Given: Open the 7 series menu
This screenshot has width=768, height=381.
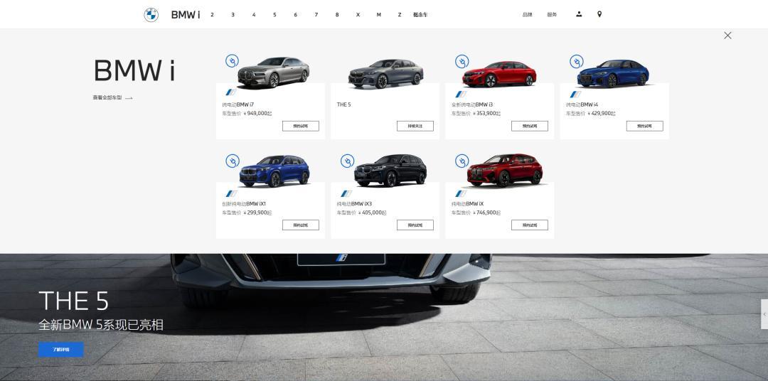Looking at the screenshot, I should pos(316,15).
